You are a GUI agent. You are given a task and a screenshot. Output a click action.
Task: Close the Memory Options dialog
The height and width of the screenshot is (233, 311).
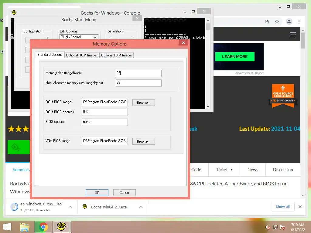(x=183, y=42)
